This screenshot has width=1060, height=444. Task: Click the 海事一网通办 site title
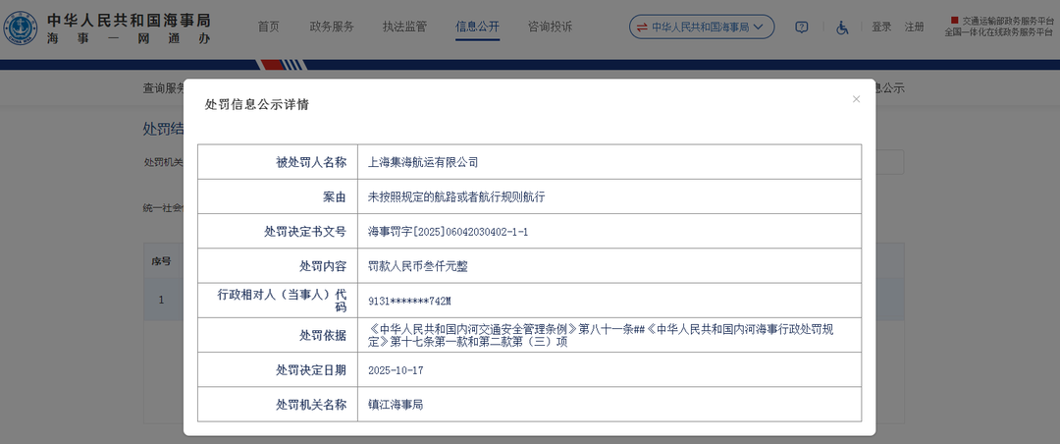(129, 38)
